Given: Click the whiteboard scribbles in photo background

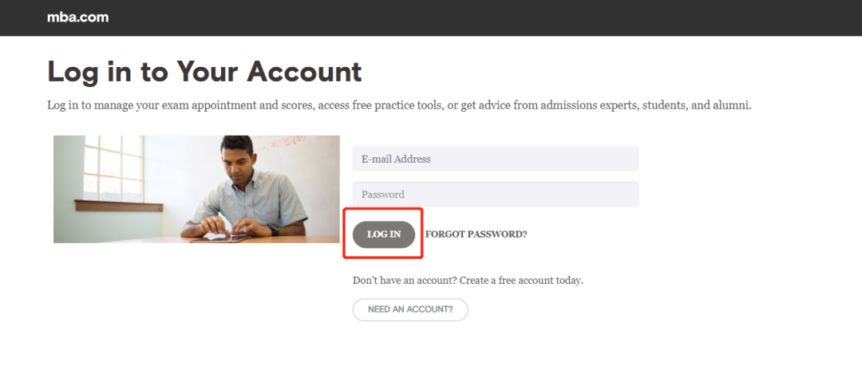Looking at the screenshot, I should tap(280, 144).
